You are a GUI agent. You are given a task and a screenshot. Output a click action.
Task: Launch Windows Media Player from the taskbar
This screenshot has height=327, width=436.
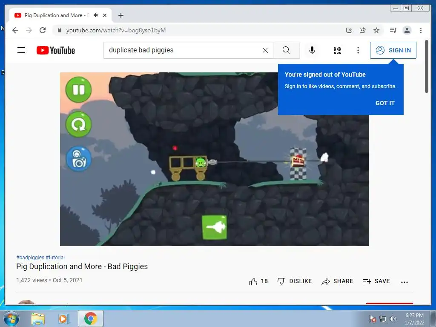coord(63,319)
